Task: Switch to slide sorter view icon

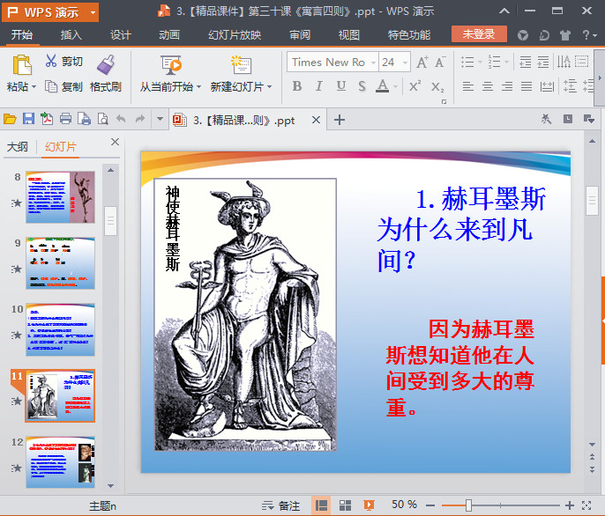Action: tap(345, 505)
